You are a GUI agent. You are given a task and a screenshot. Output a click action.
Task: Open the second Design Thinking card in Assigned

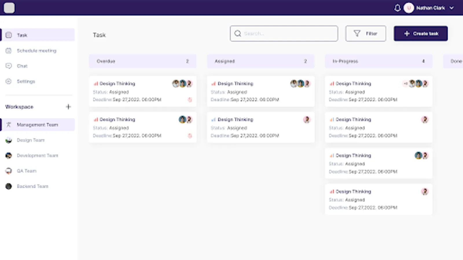260,127
